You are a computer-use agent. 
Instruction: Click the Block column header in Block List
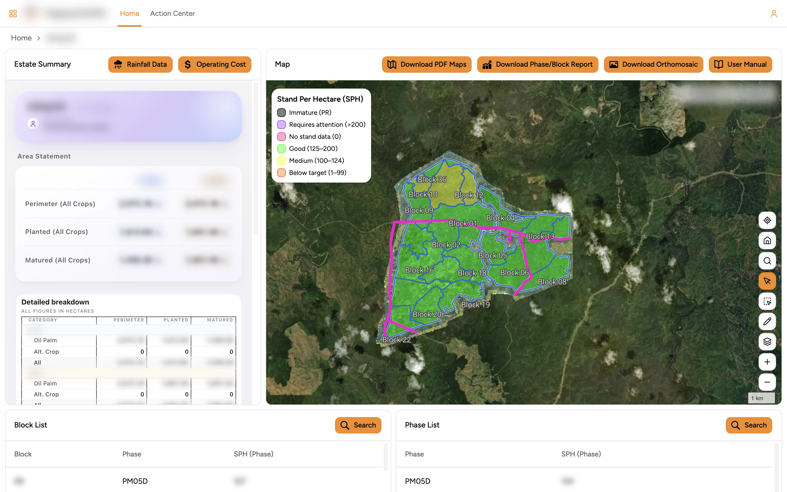pos(23,454)
